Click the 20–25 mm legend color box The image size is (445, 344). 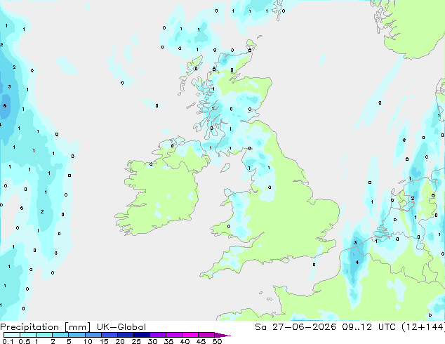pos(125,335)
